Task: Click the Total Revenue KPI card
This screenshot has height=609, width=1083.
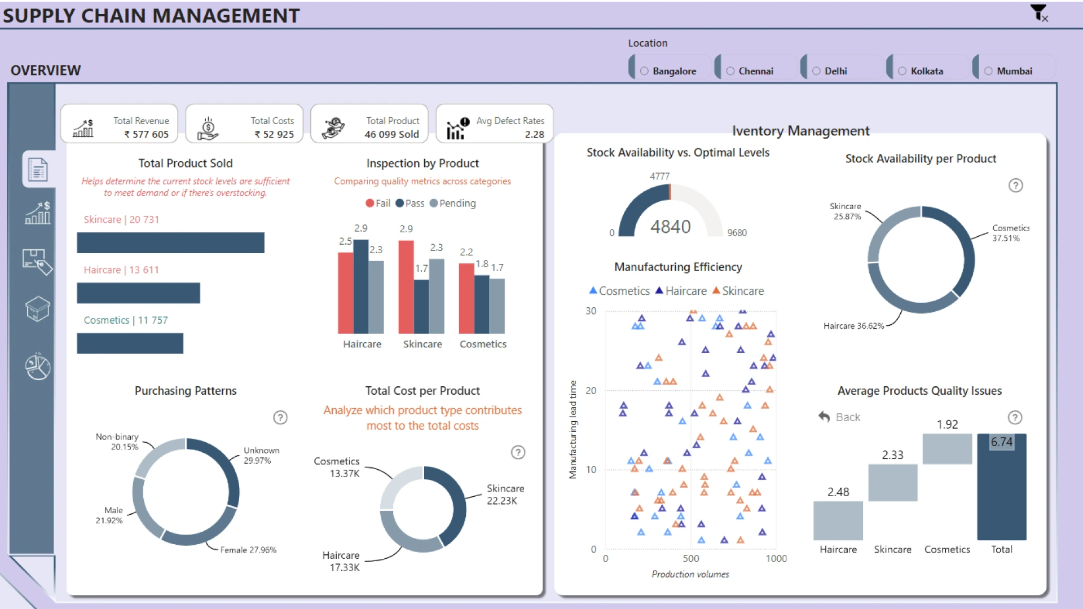Action: [119, 123]
